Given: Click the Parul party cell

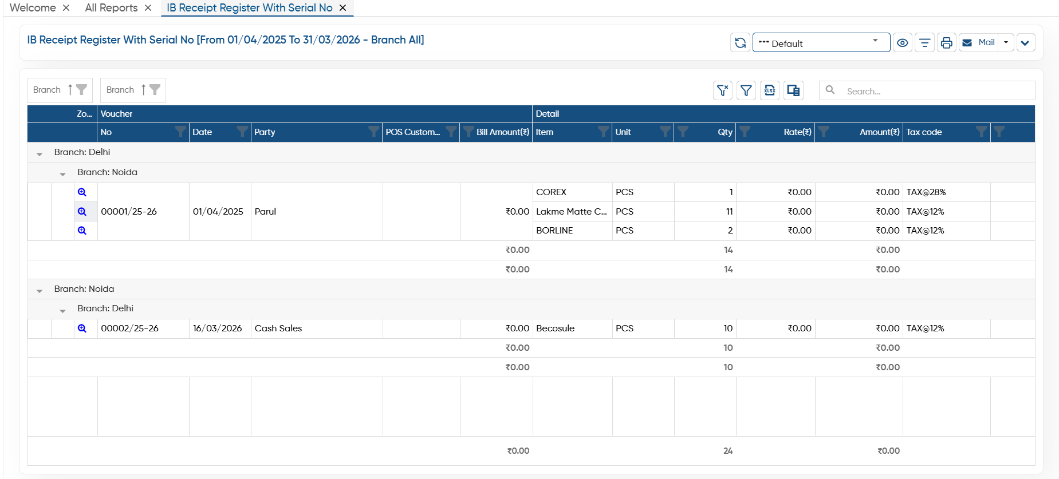Looking at the screenshot, I should tap(317, 212).
